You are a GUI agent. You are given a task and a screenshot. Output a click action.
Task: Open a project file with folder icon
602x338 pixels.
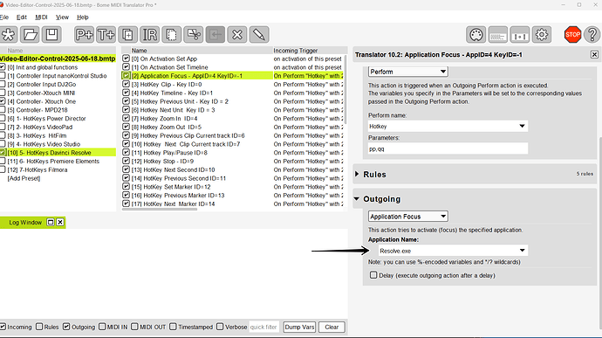click(30, 35)
